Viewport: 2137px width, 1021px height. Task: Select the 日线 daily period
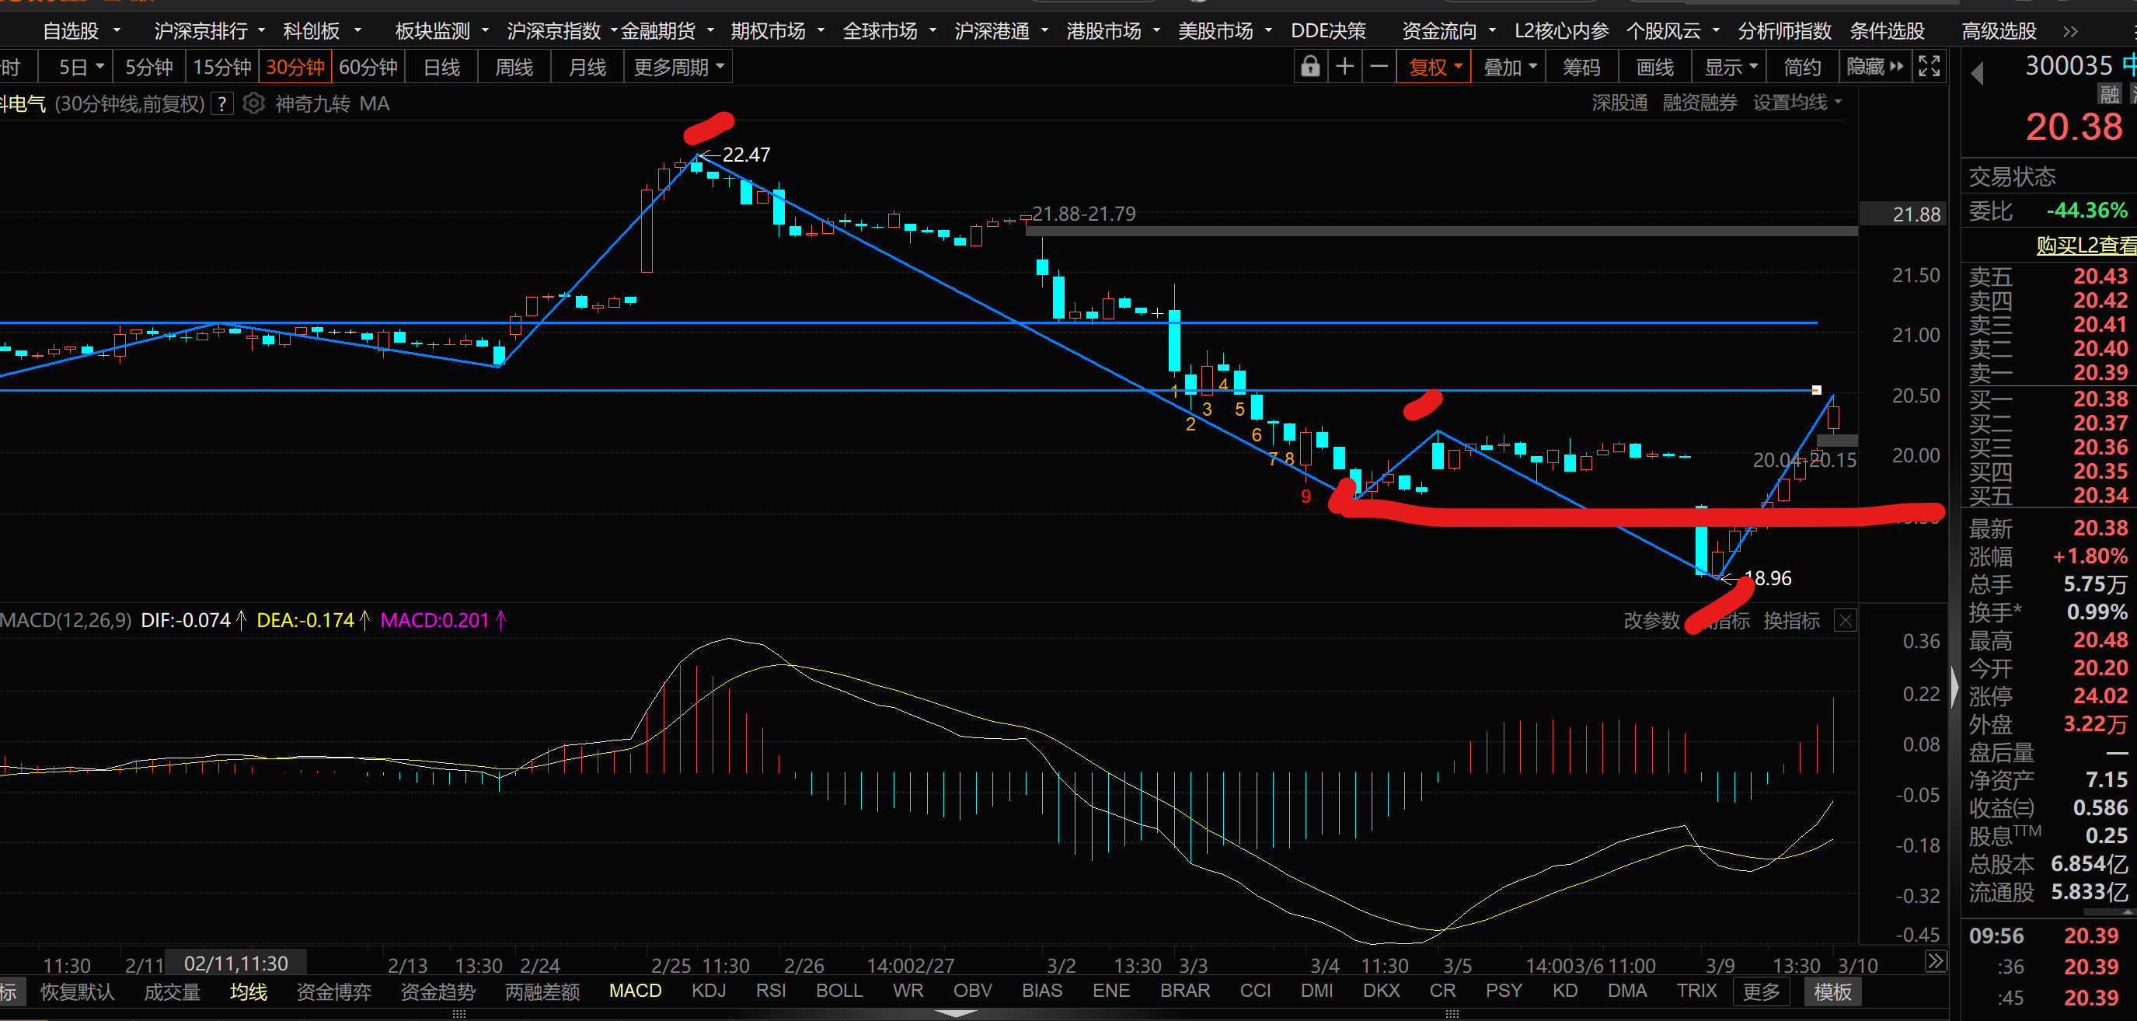[x=441, y=66]
